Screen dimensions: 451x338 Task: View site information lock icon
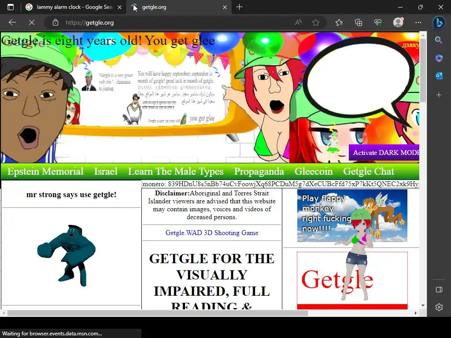pos(55,22)
